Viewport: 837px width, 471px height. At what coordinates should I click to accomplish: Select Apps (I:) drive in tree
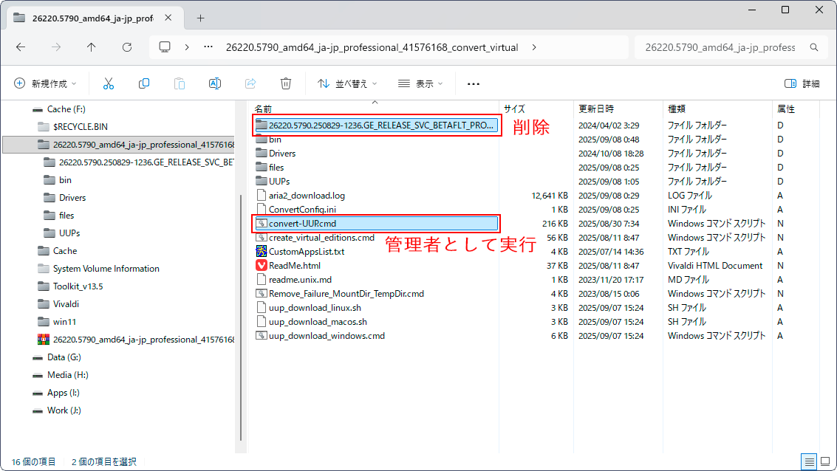point(63,393)
